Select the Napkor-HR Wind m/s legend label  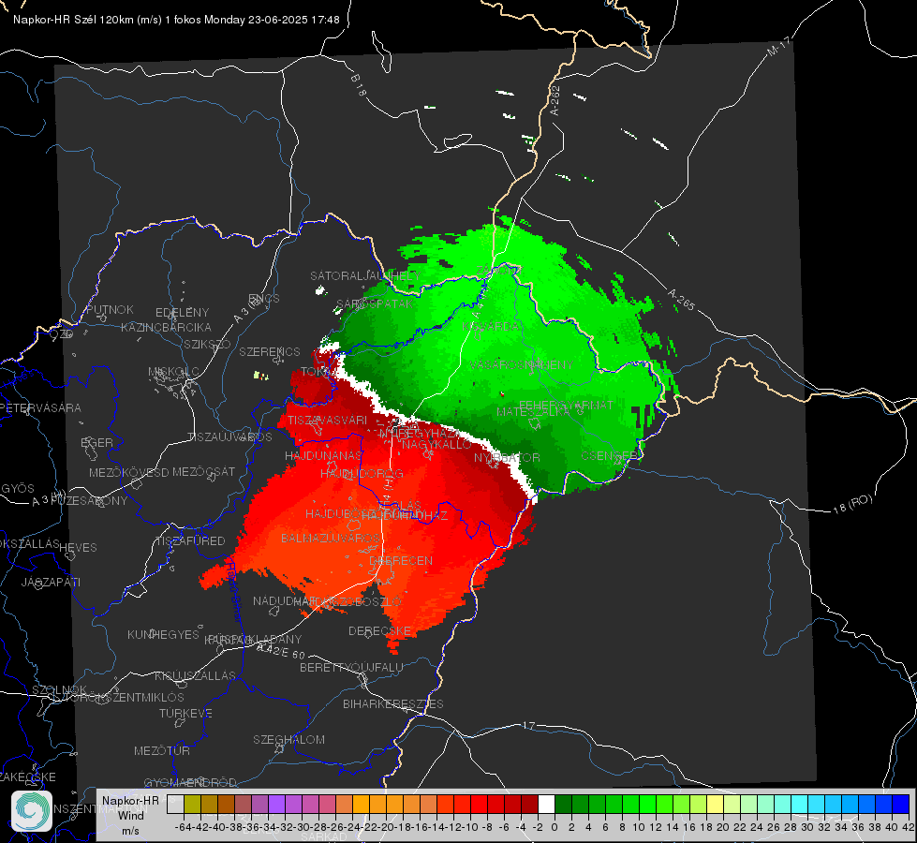point(130,816)
